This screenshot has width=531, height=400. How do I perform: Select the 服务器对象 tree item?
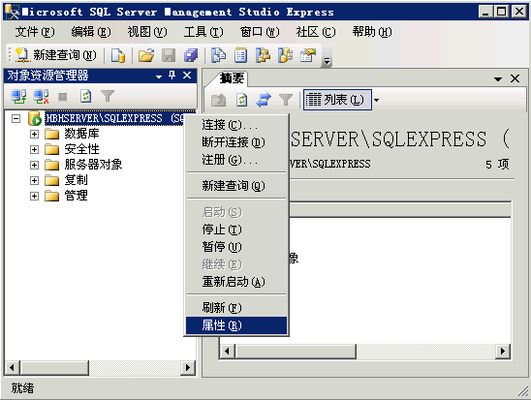click(x=93, y=165)
